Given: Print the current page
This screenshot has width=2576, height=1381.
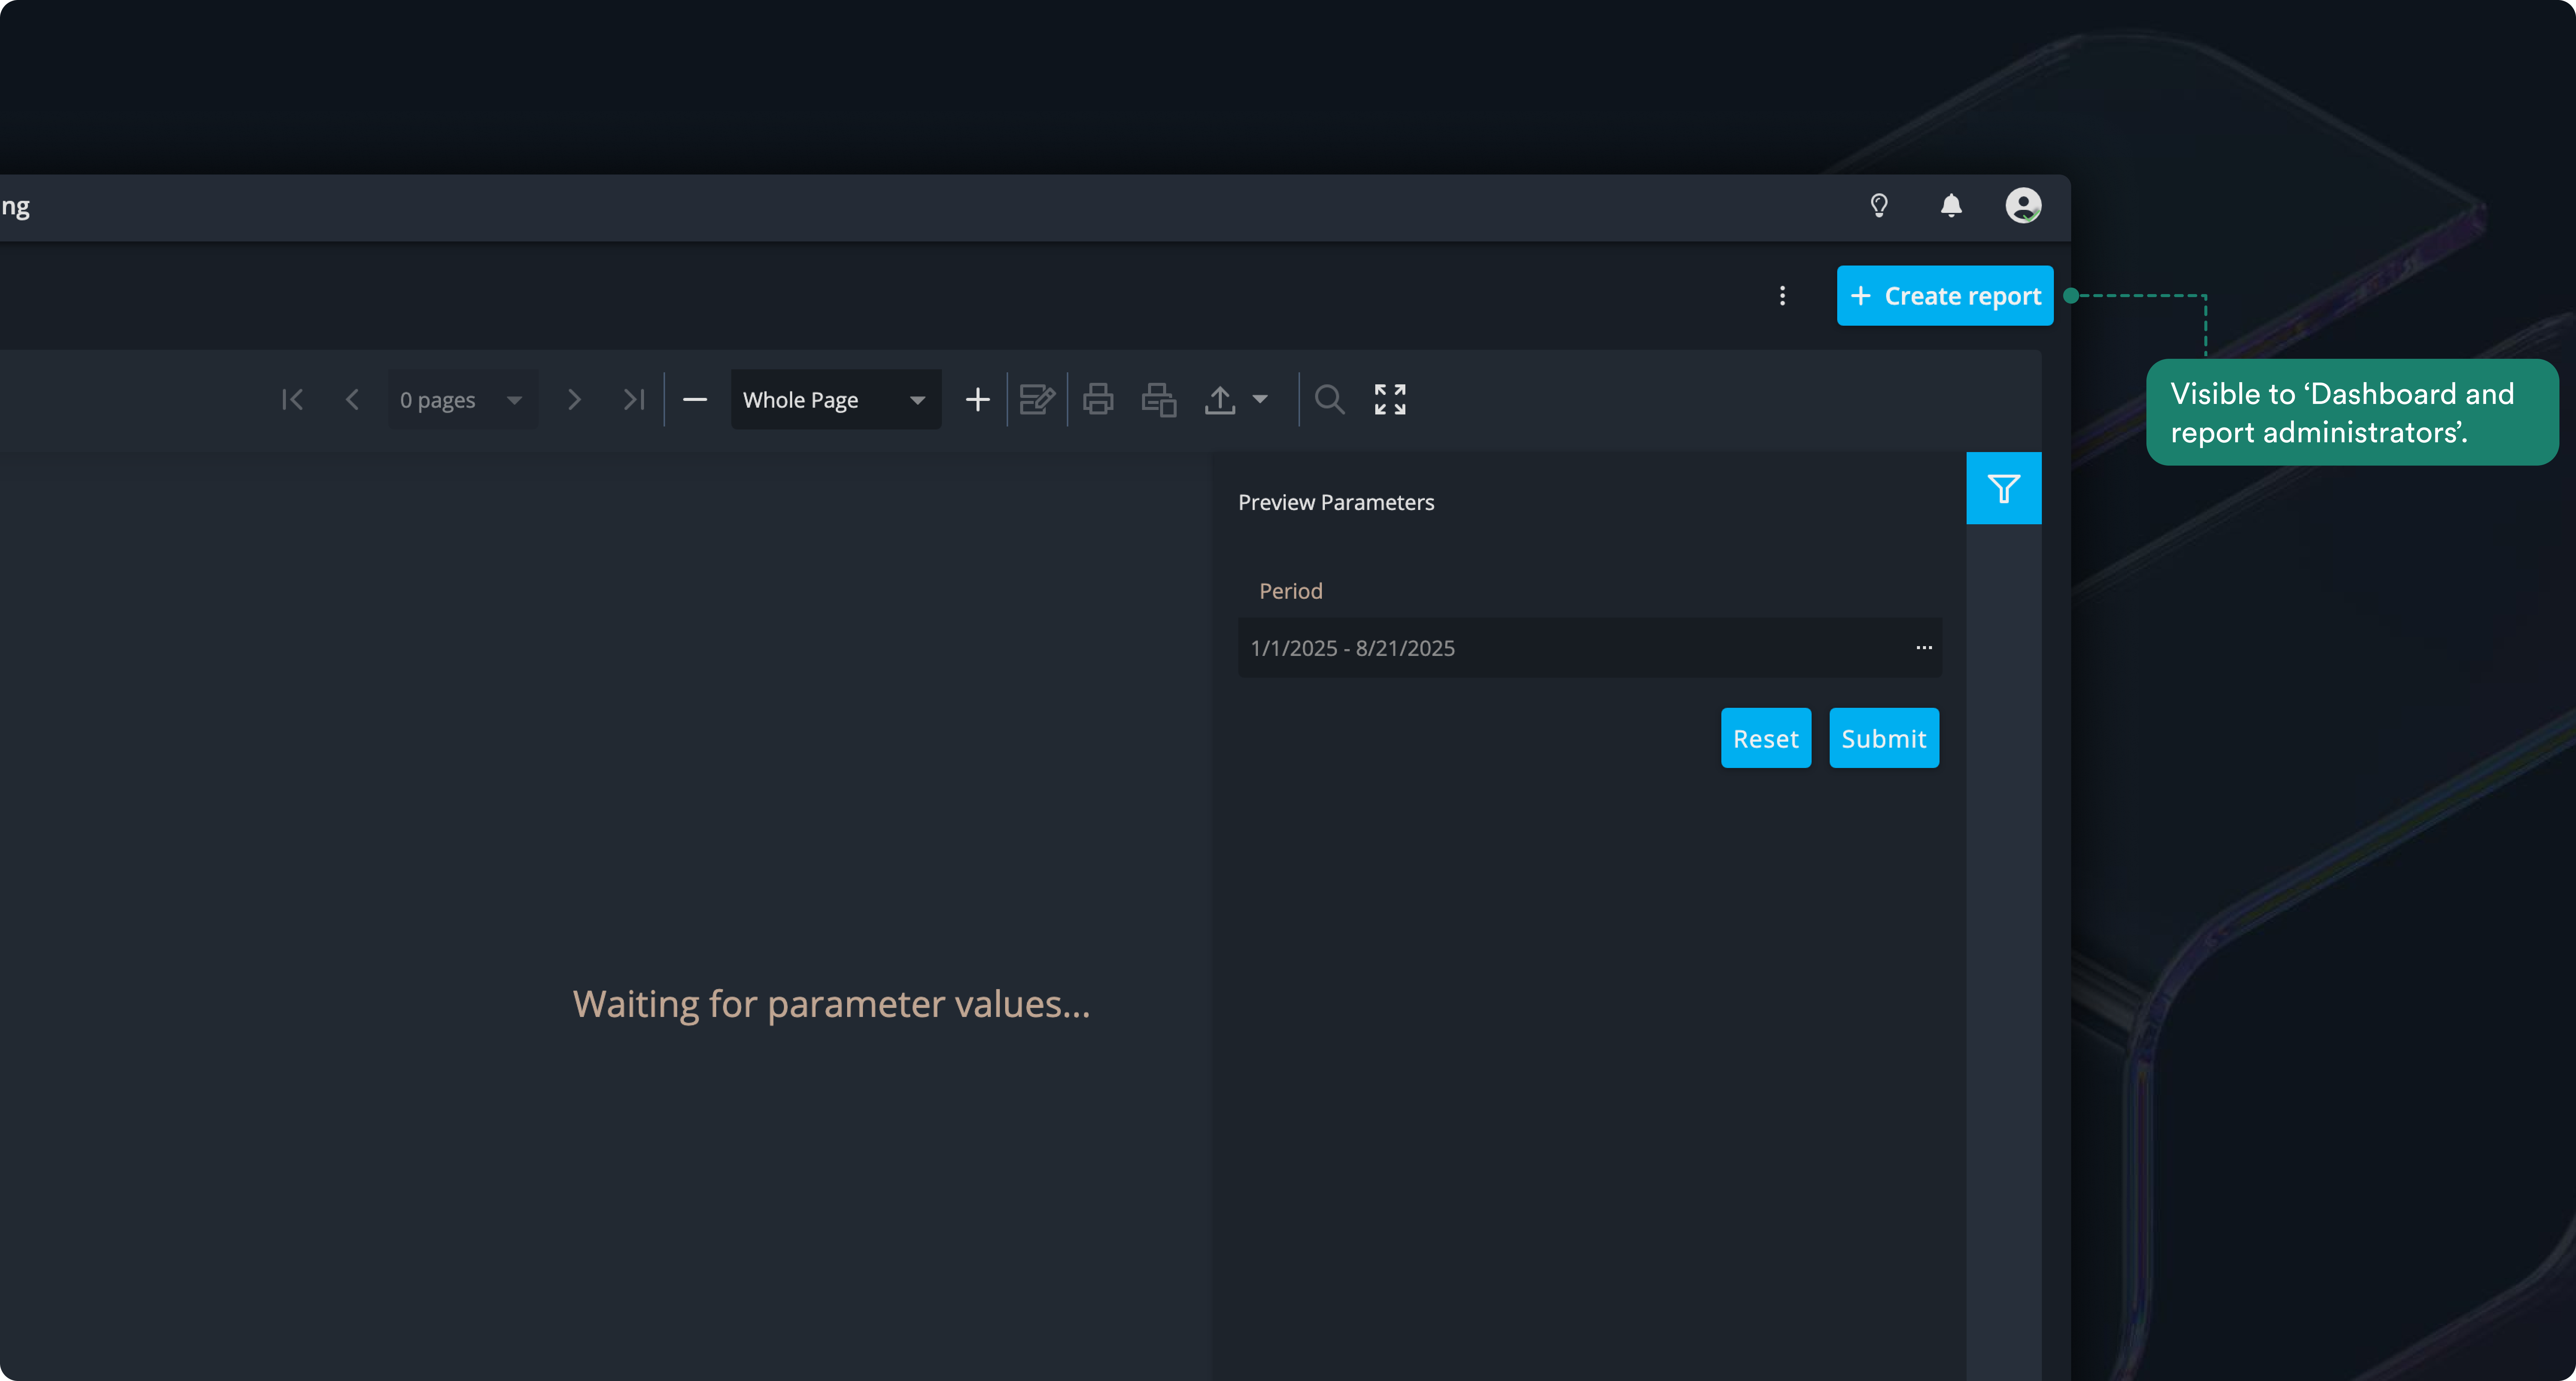Looking at the screenshot, I should coord(1159,400).
